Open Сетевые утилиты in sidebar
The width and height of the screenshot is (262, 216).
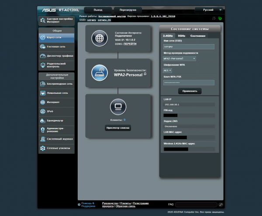click(x=56, y=148)
